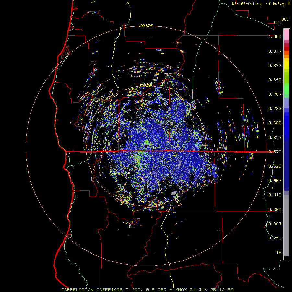
Task: Click the [CC] unit label above legend
Action: point(277,22)
